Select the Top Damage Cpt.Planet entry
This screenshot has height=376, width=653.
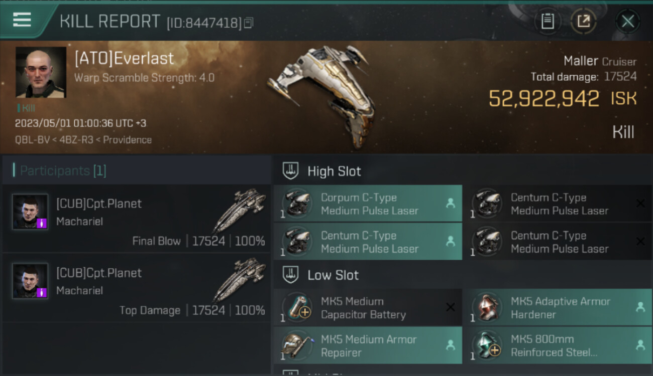(137, 288)
